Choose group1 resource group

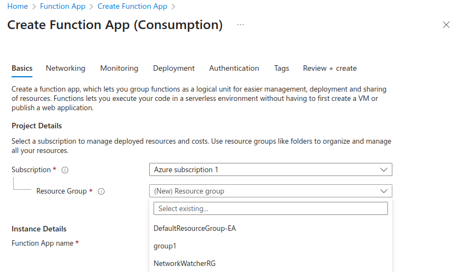[x=165, y=246]
